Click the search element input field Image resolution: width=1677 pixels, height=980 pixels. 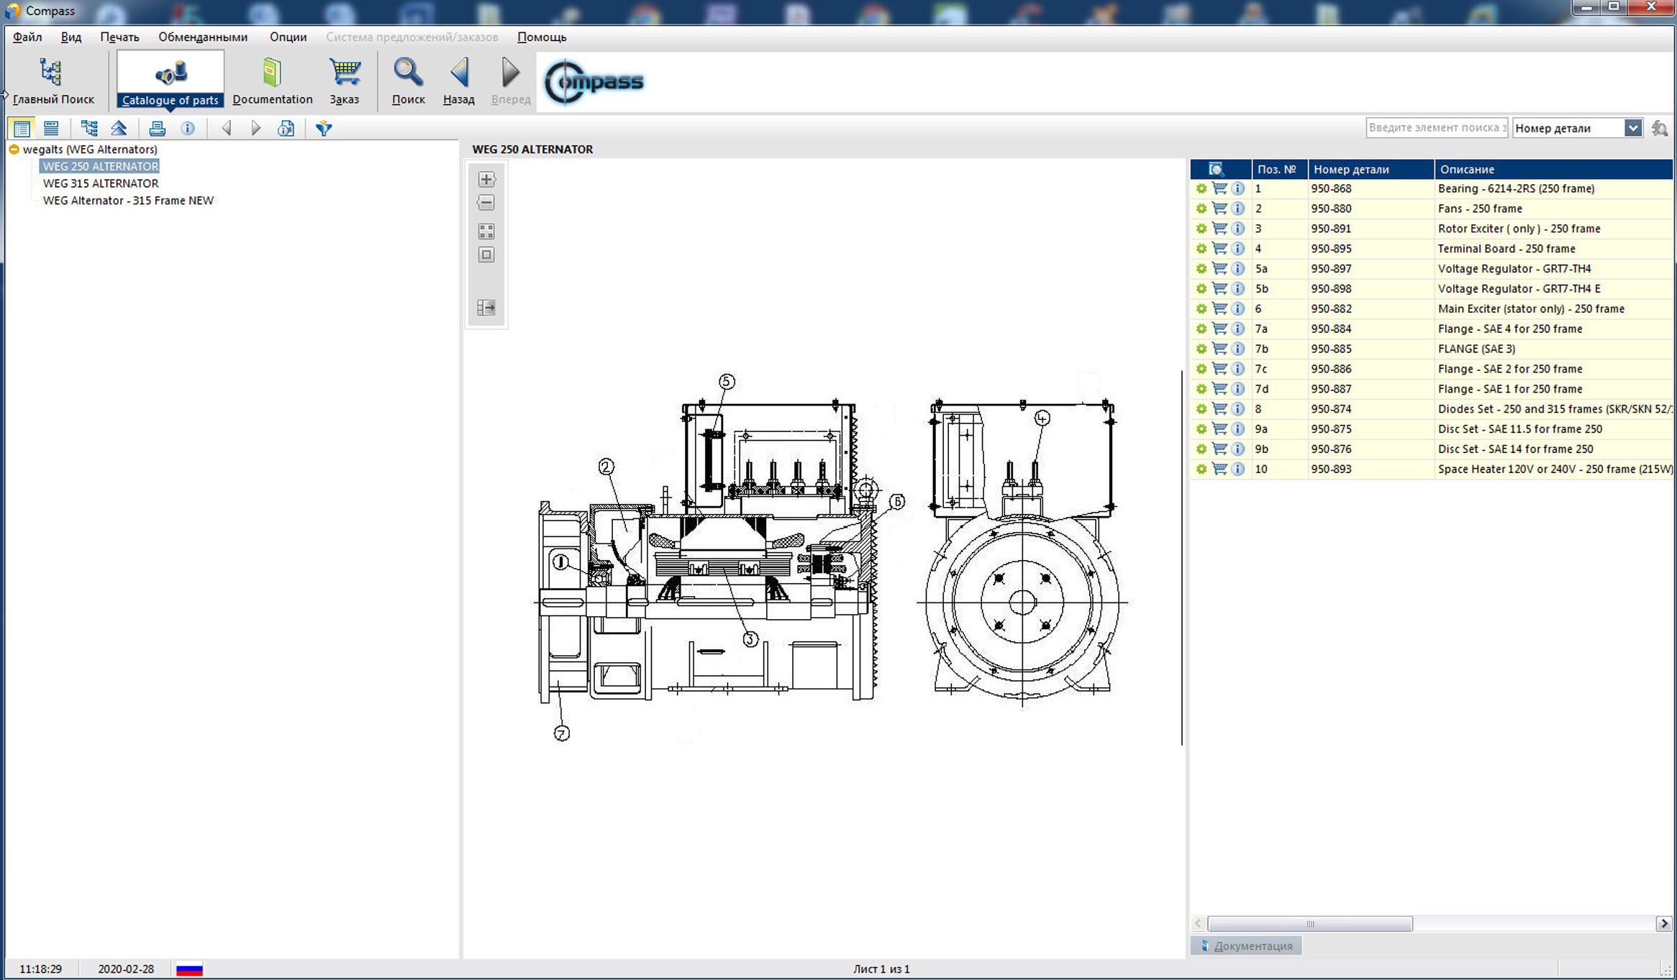pos(1436,128)
